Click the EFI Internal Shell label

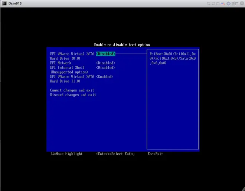click(x=67, y=67)
